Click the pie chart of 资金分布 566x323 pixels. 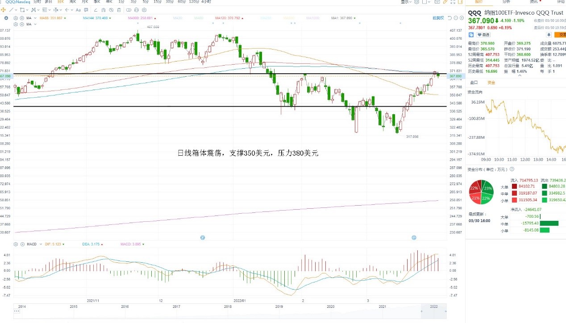point(481,192)
